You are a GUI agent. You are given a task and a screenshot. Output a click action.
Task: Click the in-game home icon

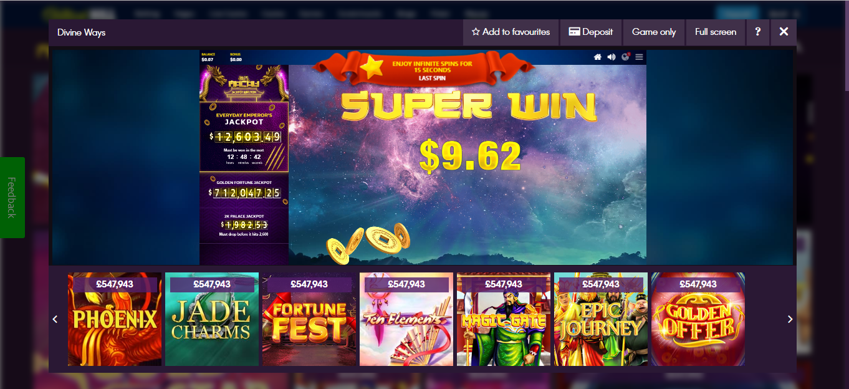click(x=597, y=57)
